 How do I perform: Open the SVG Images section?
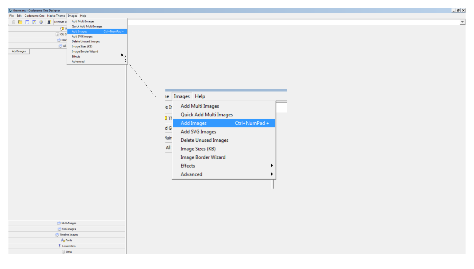(x=66, y=229)
